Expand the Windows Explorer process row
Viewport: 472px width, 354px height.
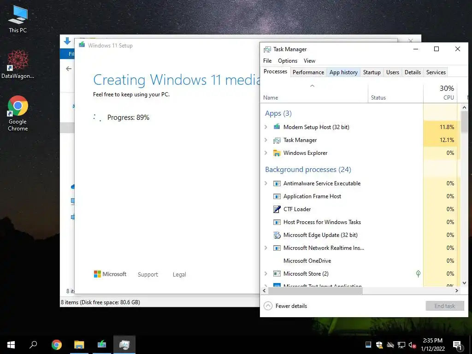point(266,153)
